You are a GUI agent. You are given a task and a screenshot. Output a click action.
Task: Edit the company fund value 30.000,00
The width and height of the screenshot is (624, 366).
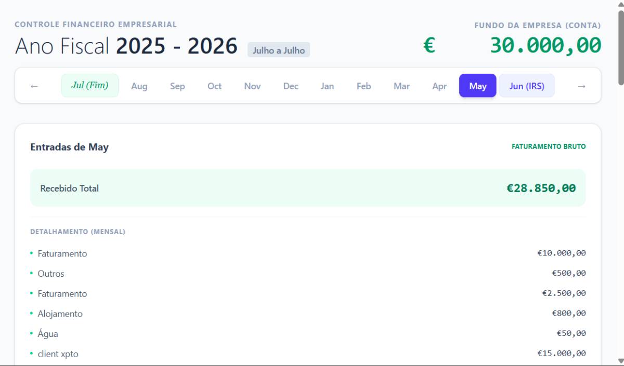pos(545,46)
